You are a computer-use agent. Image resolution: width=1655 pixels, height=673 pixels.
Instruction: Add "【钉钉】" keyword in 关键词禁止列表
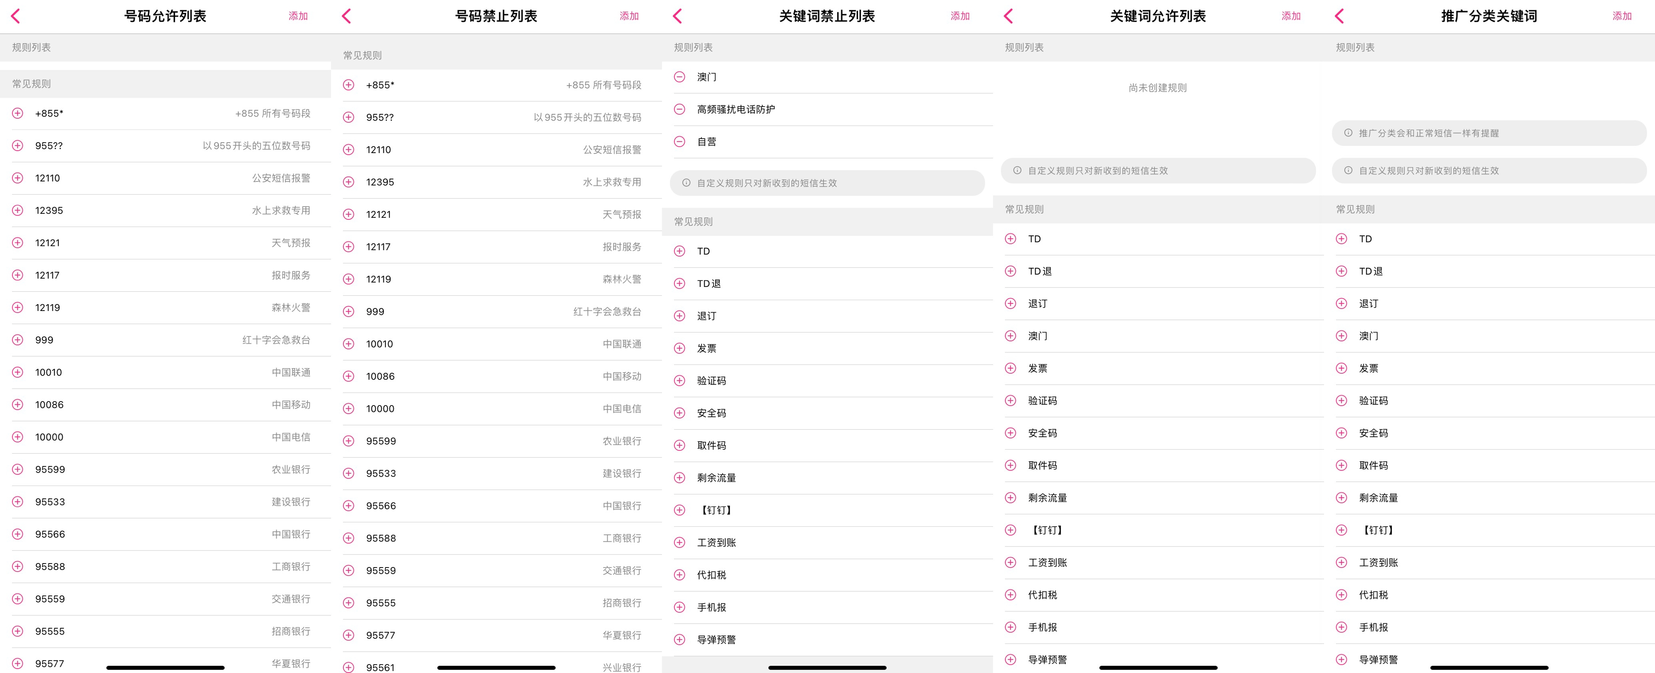[x=679, y=509]
